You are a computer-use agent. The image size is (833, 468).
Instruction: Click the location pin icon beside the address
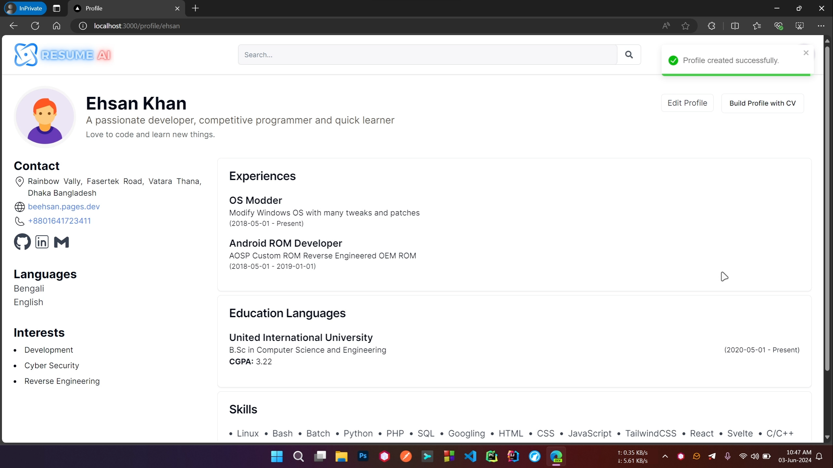pyautogui.click(x=19, y=181)
